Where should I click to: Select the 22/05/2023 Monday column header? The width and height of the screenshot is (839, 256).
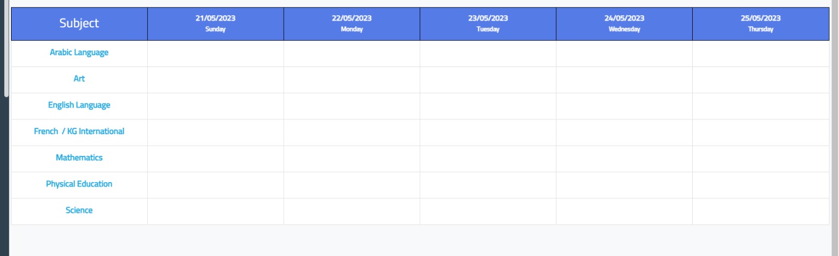352,24
